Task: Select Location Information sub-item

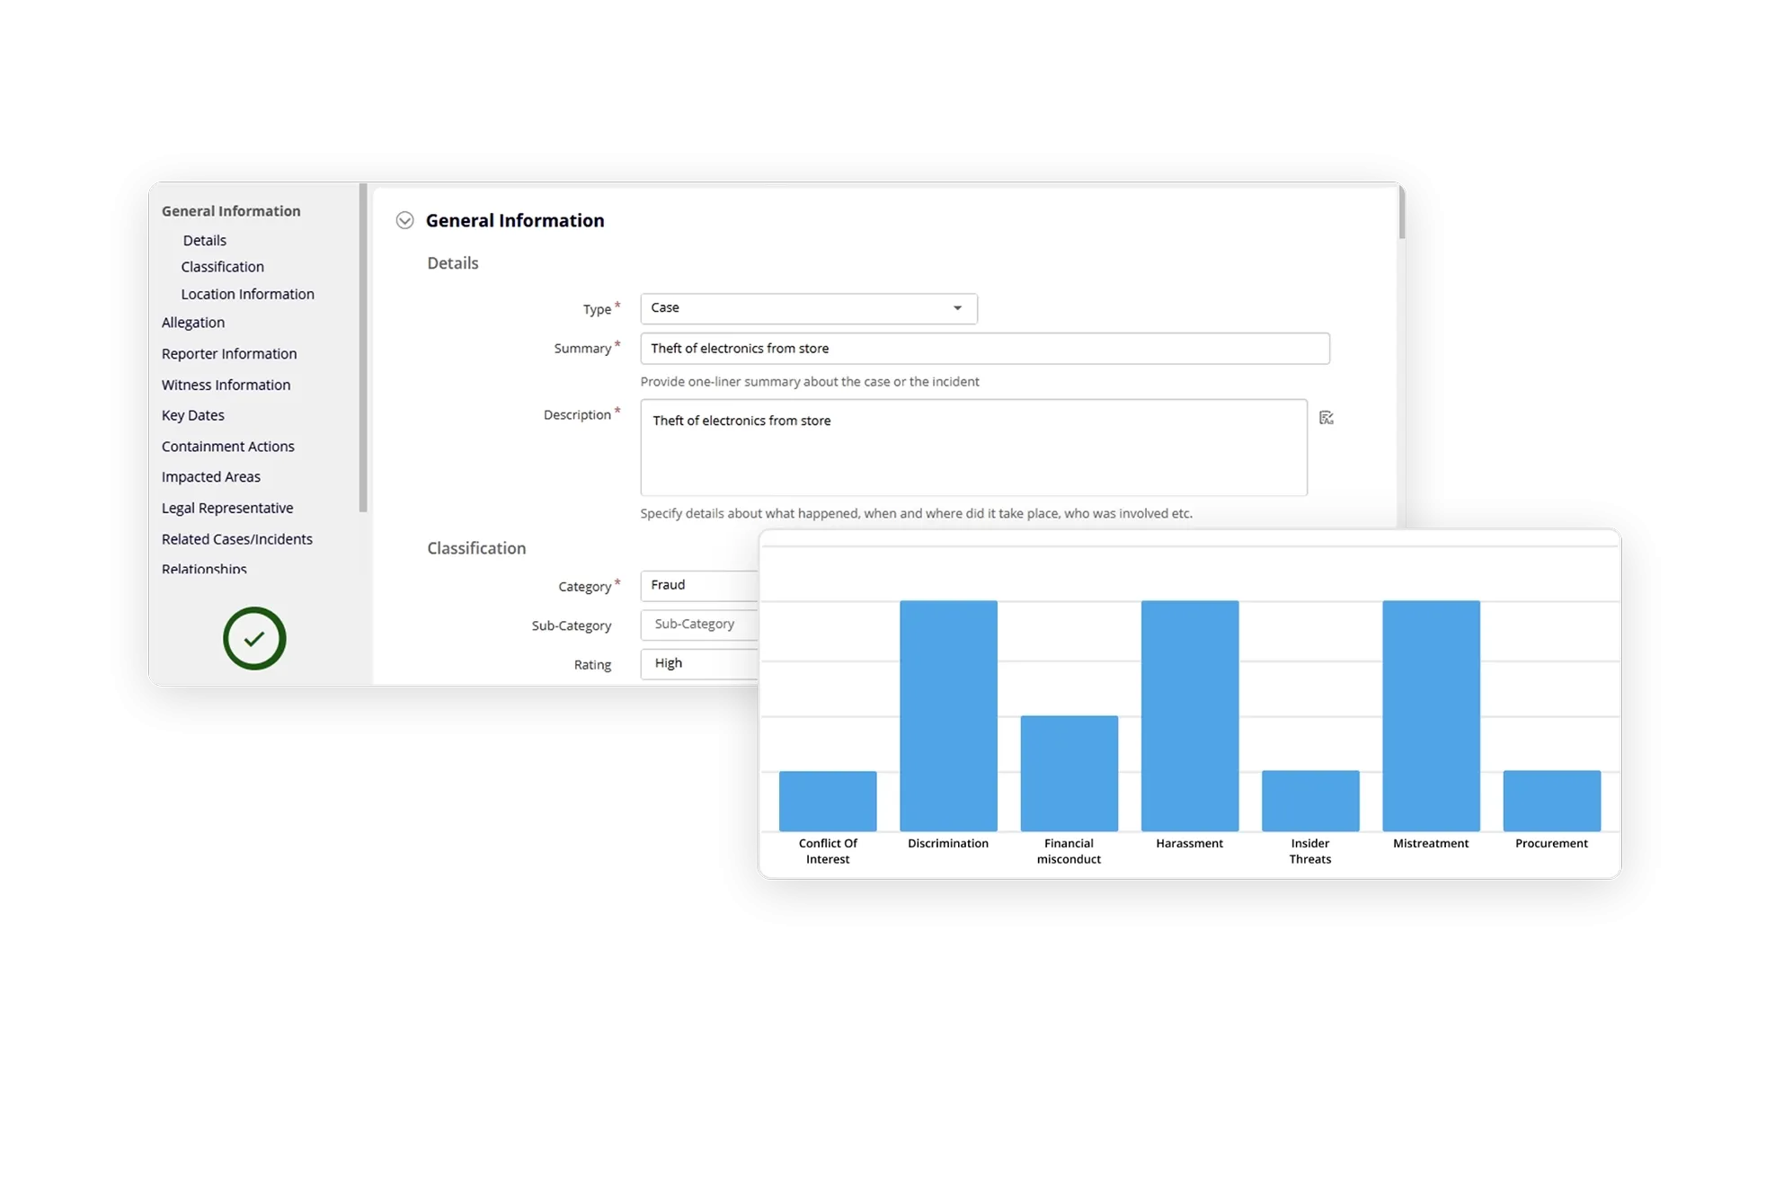Action: 247,294
